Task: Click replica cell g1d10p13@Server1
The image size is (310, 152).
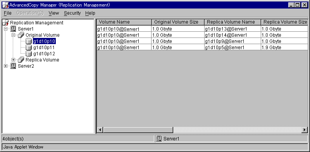Action: (x=232, y=29)
